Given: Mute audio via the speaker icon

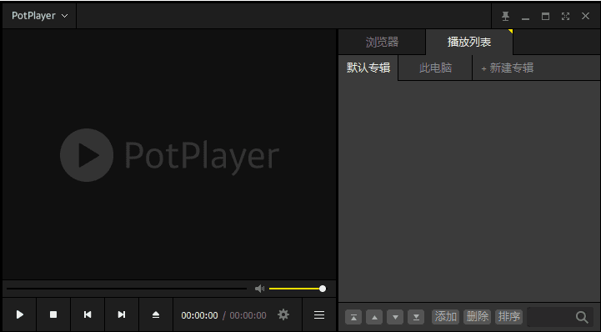Looking at the screenshot, I should pos(259,289).
